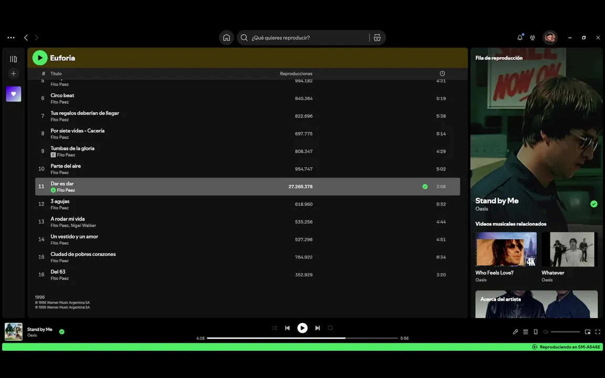Open the Browse icon in search bar
605x378 pixels.
tap(377, 37)
